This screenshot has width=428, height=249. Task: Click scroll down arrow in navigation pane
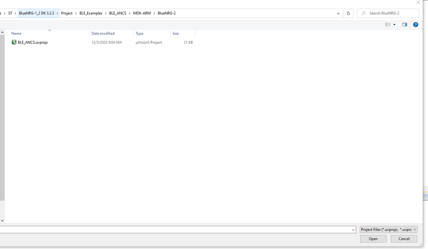[x=2, y=221]
